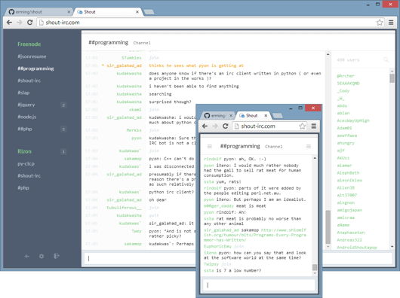
Task: Click the connect arrow icon at the sidebar bottom
Action: point(26,256)
